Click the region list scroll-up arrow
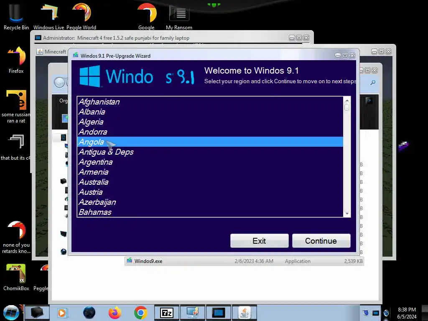This screenshot has width=428, height=321. (347, 100)
